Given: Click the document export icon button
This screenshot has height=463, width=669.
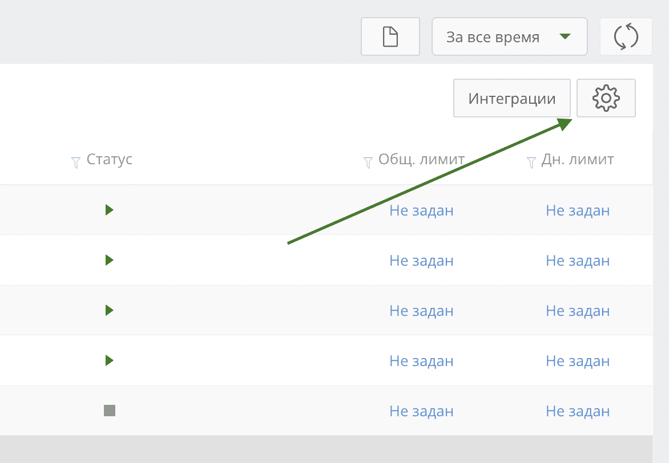Looking at the screenshot, I should [390, 37].
